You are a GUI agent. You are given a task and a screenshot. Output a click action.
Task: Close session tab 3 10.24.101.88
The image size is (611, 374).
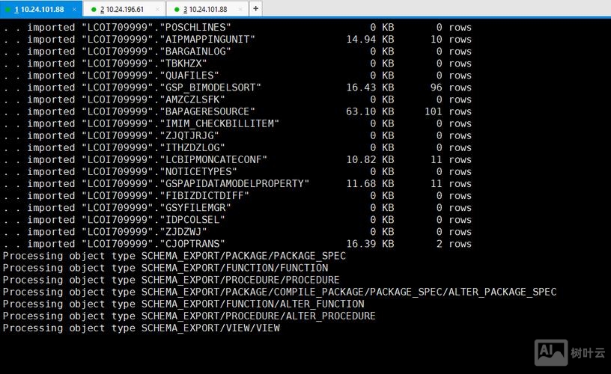[240, 10]
